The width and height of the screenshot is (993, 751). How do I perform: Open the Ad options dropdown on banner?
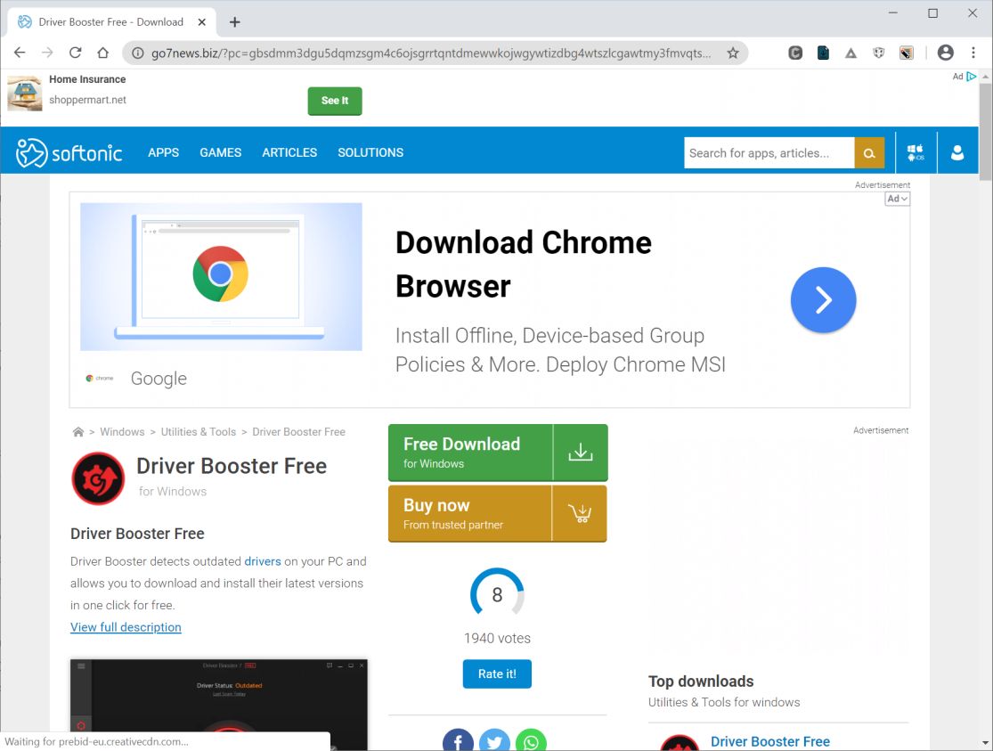[898, 199]
